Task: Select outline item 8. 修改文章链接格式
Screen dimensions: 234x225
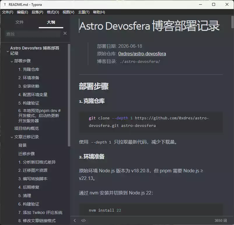Action: 37,221
